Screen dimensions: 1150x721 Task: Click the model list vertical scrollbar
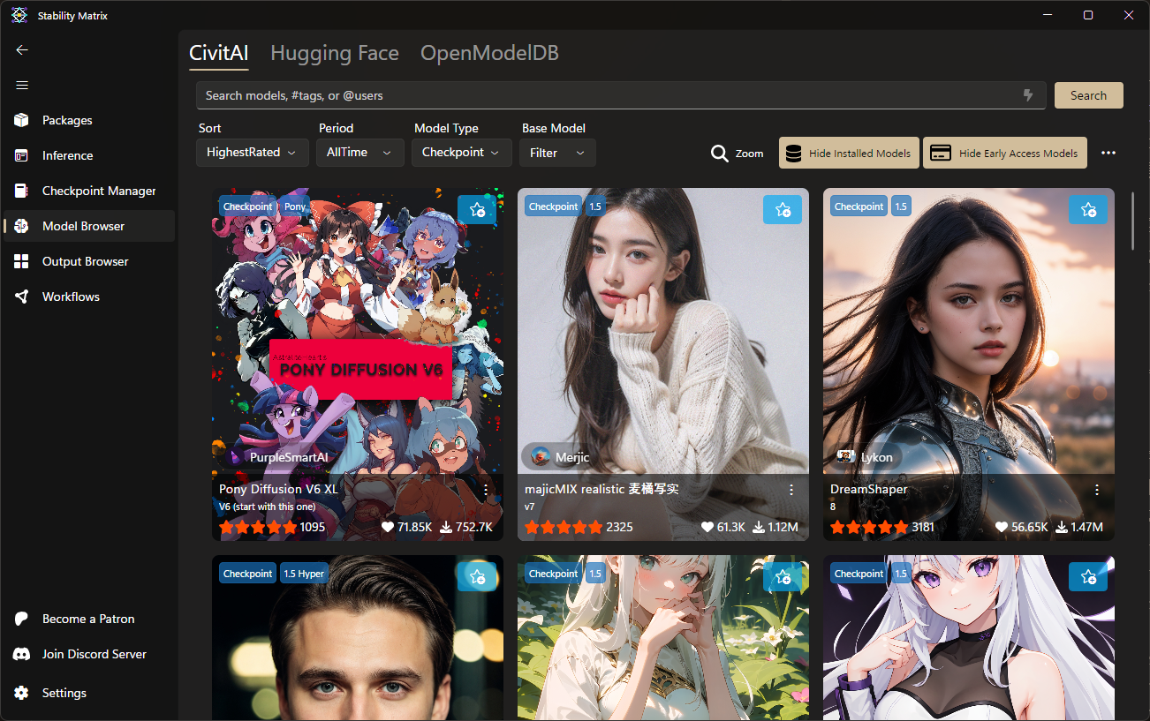click(x=1133, y=221)
